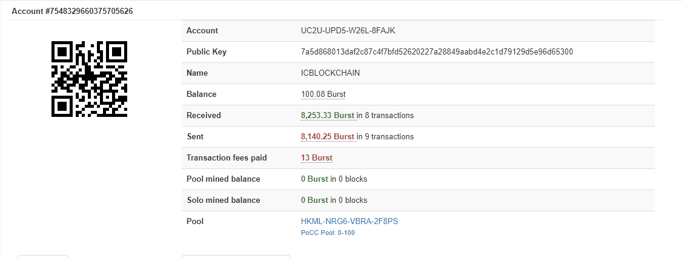Click the 8,140.25 Burst sent amount
Screen dimensions: 682x258
pos(327,137)
